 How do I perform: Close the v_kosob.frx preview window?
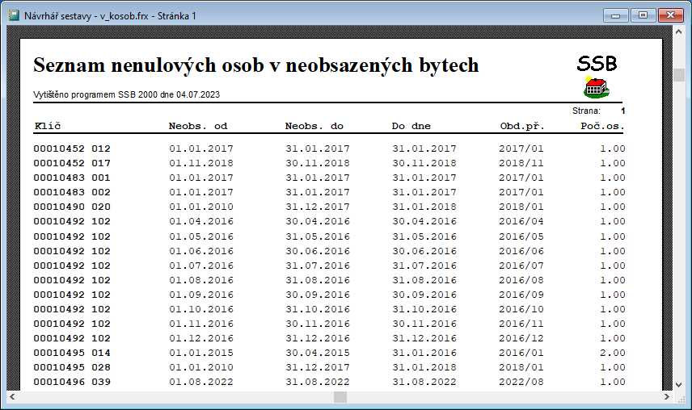coord(669,15)
